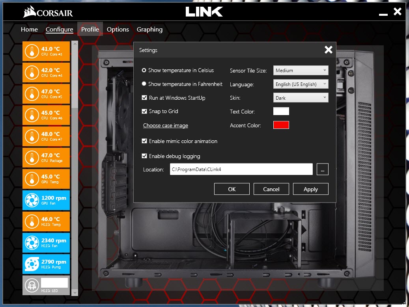Screen dimensions: 409x307
Task: Click the 1200 rpm GPU Fan reading
Action: click(54, 198)
